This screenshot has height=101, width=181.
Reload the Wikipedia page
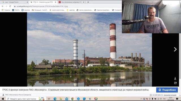click(10, 6)
